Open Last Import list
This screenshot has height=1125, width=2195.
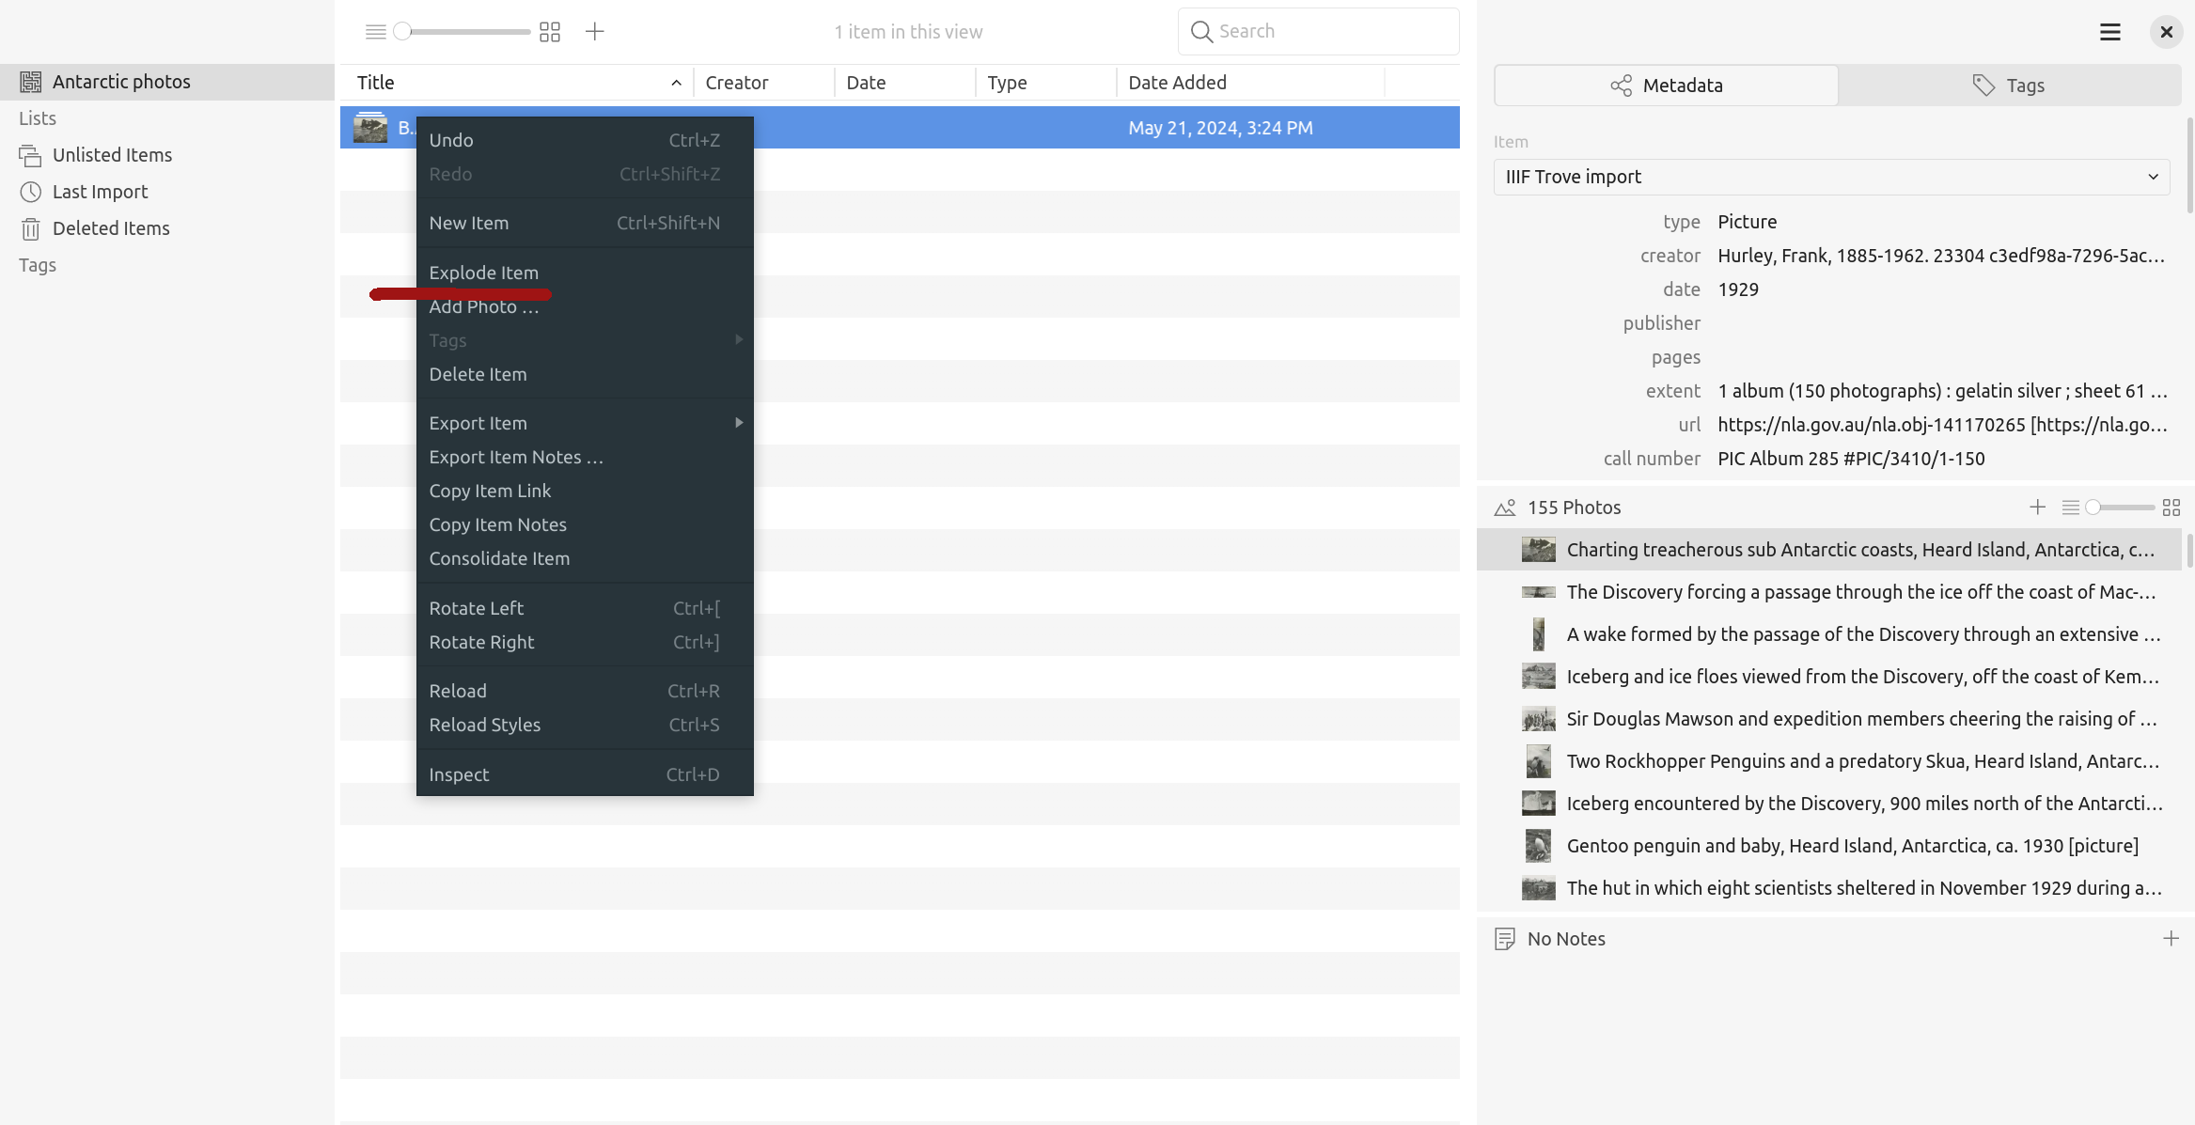(167, 192)
